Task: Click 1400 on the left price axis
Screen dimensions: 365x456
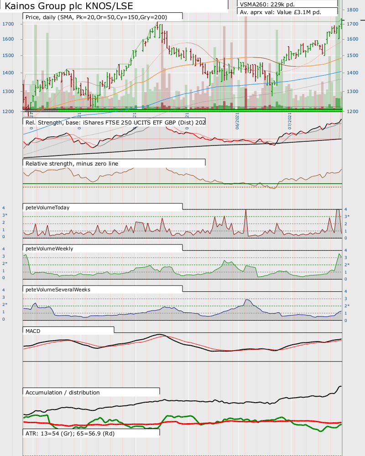Action: [8, 73]
